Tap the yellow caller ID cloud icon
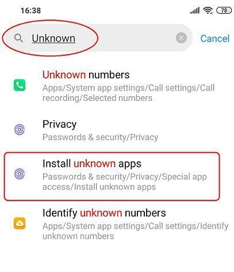 coord(20,223)
